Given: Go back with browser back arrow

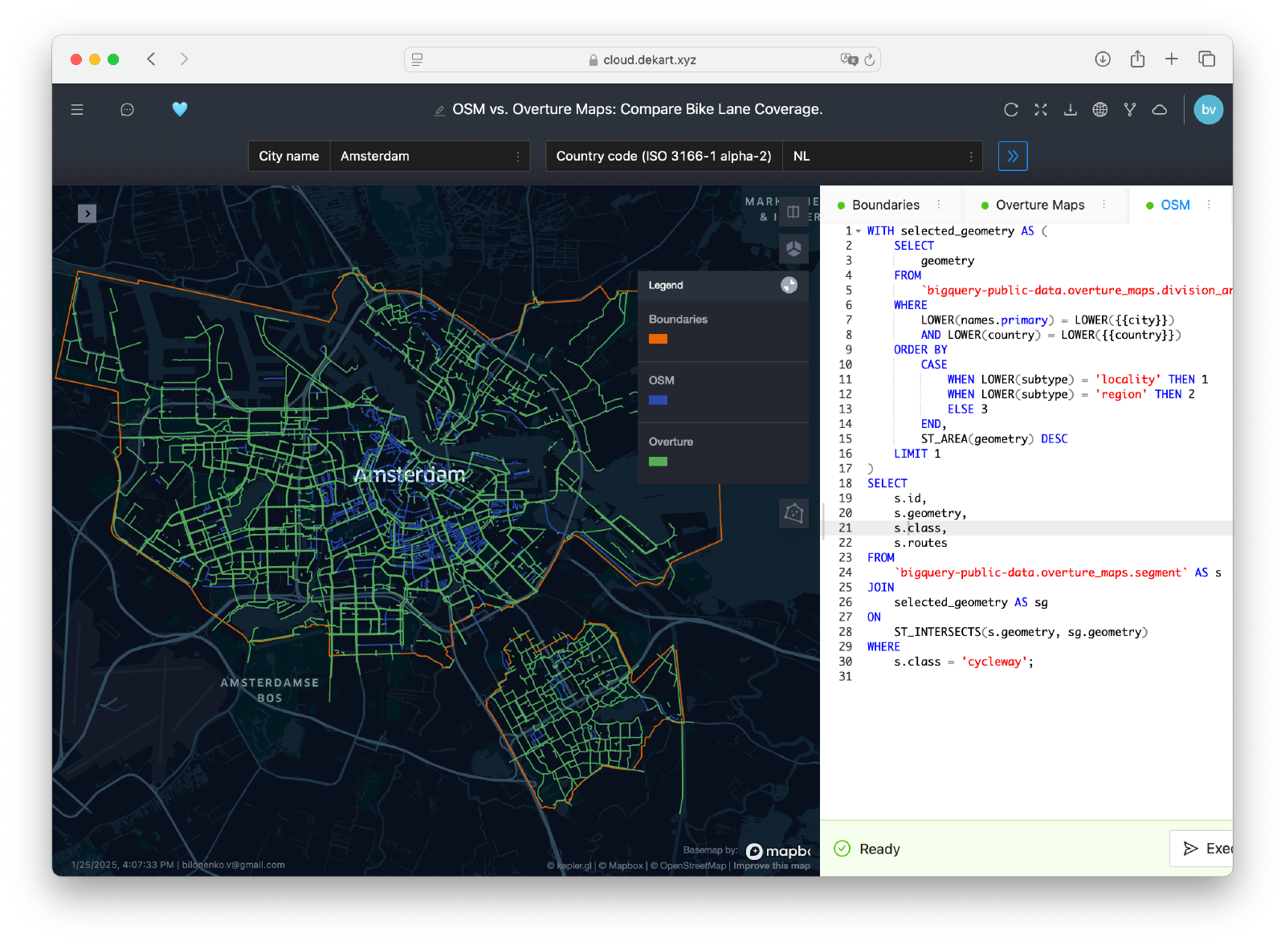Looking at the screenshot, I should (151, 59).
